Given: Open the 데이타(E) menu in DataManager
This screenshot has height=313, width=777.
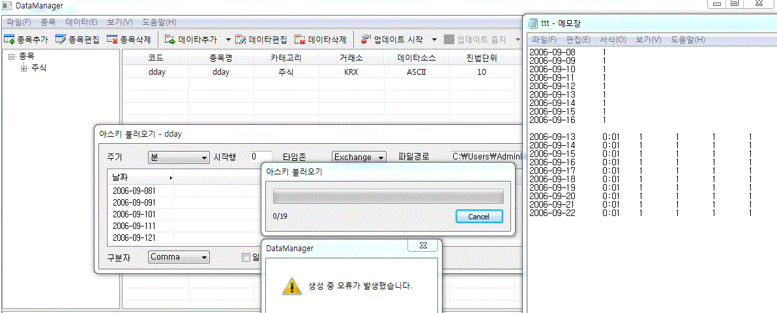Looking at the screenshot, I should (x=81, y=22).
